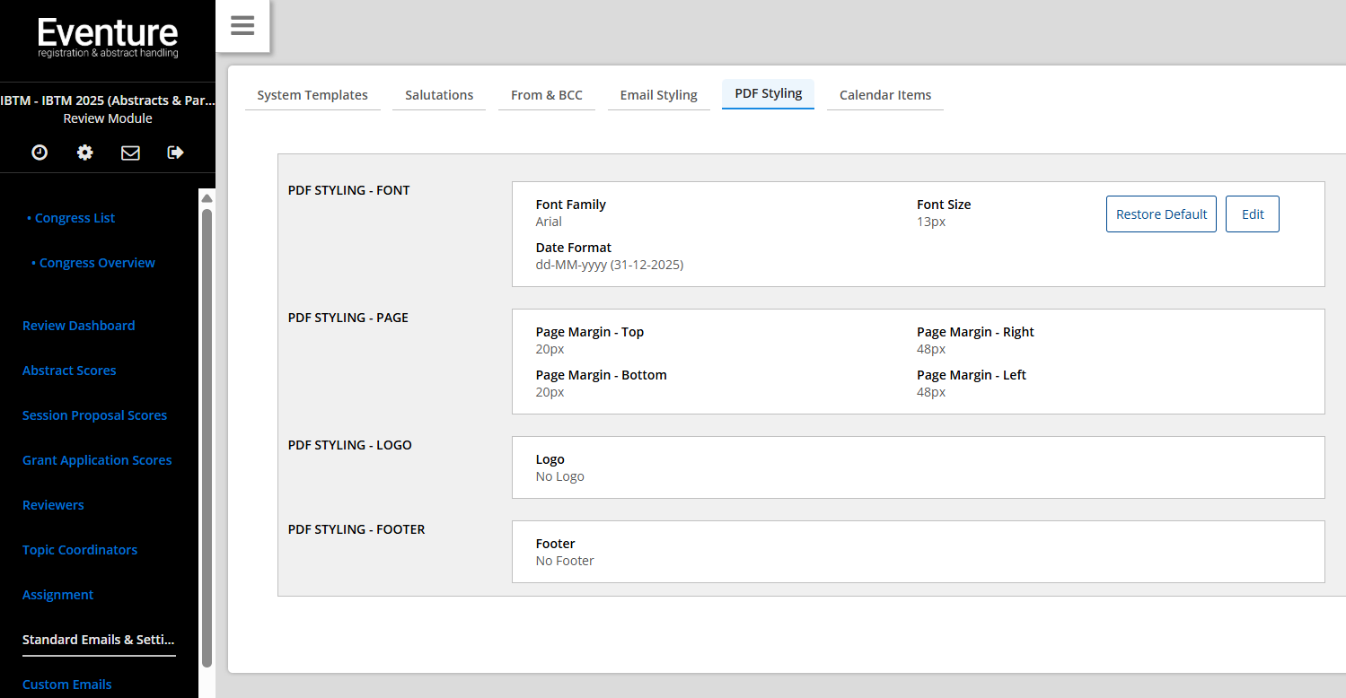Click the Font Family value Arial

coord(549,222)
